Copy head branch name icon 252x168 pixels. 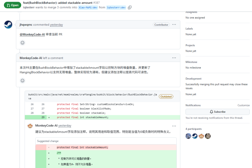coord(130,7)
